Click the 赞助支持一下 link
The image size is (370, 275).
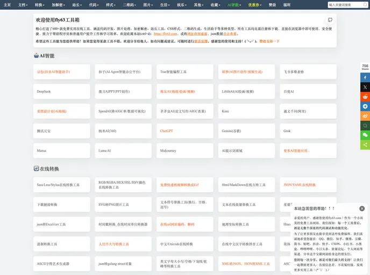(269, 41)
